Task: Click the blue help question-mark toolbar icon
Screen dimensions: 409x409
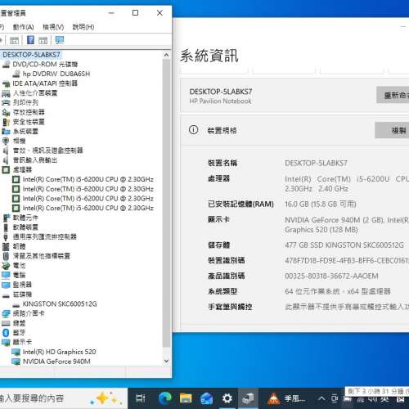Action: [30, 40]
